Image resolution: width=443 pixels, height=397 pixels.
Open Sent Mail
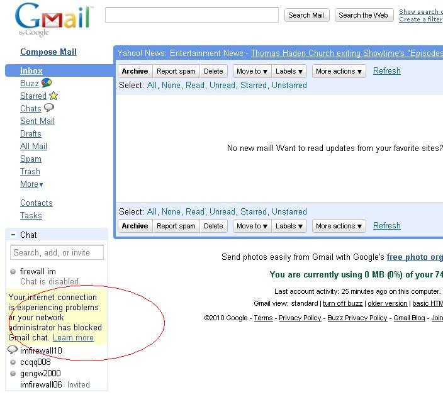click(x=37, y=121)
